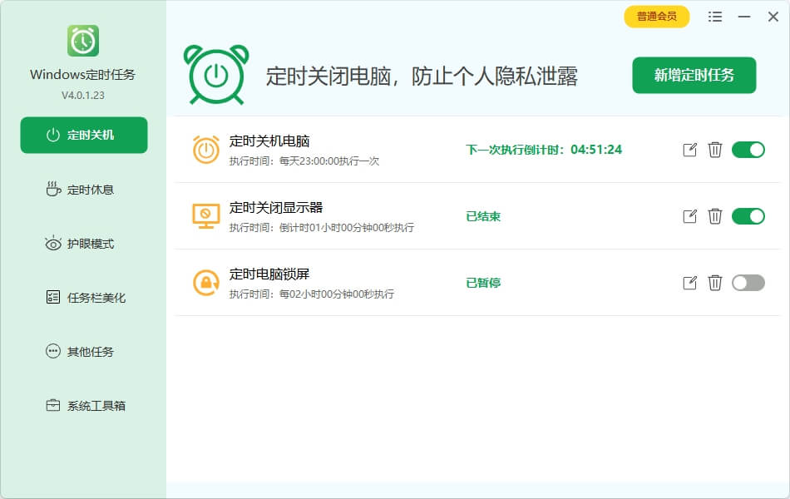Click the large green alarm clock banner icon
The image size is (790, 499).
tap(217, 75)
